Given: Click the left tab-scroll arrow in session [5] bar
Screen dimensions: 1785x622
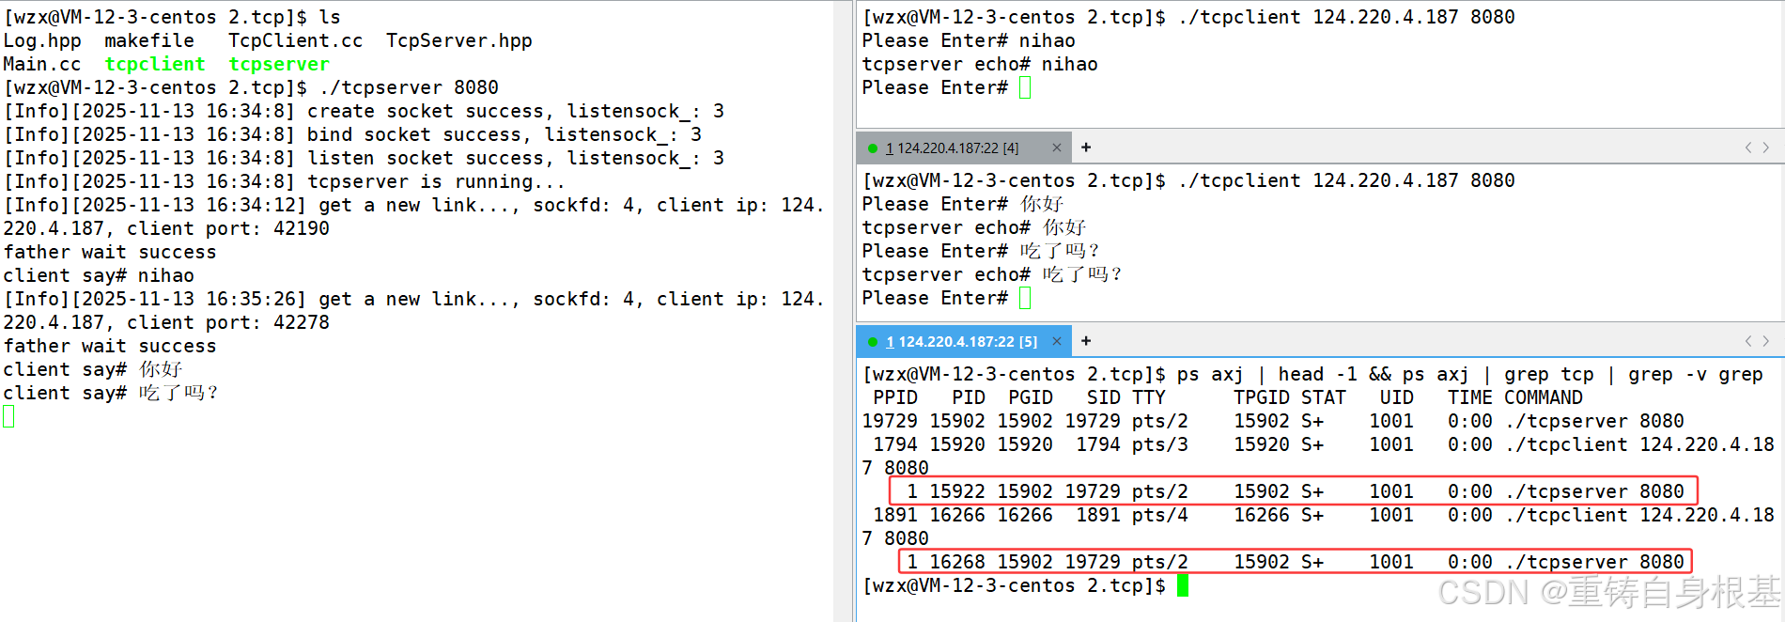Looking at the screenshot, I should [x=1748, y=341].
